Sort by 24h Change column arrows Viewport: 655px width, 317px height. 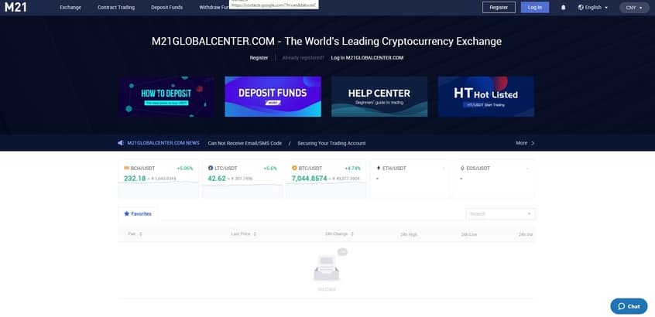tap(352, 234)
